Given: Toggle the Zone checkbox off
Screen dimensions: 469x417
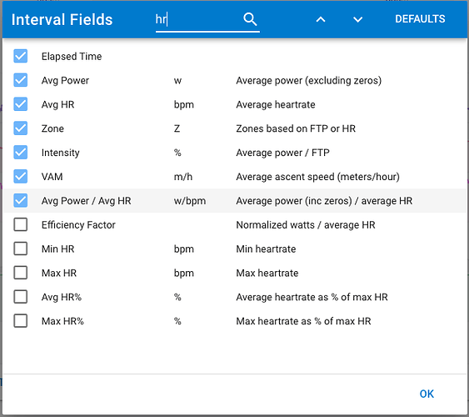Looking at the screenshot, I should point(20,128).
